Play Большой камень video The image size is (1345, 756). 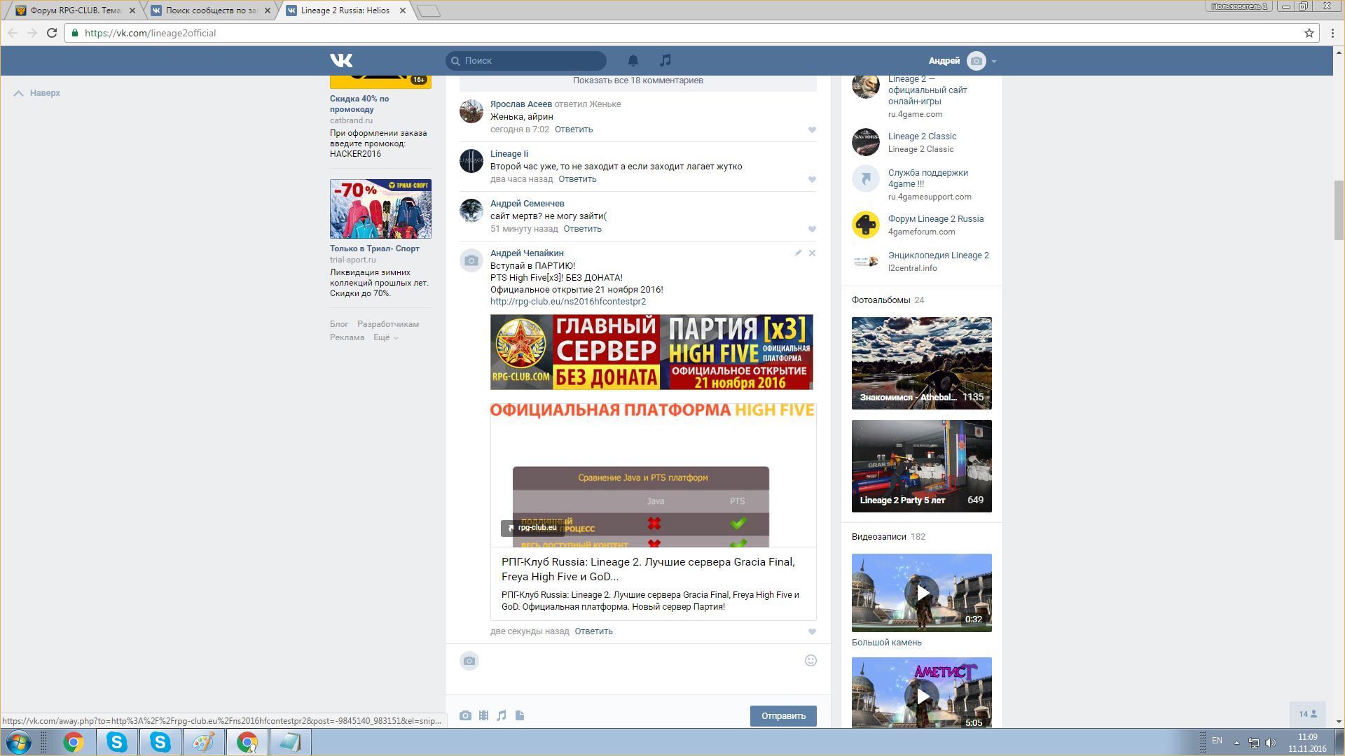coord(922,593)
